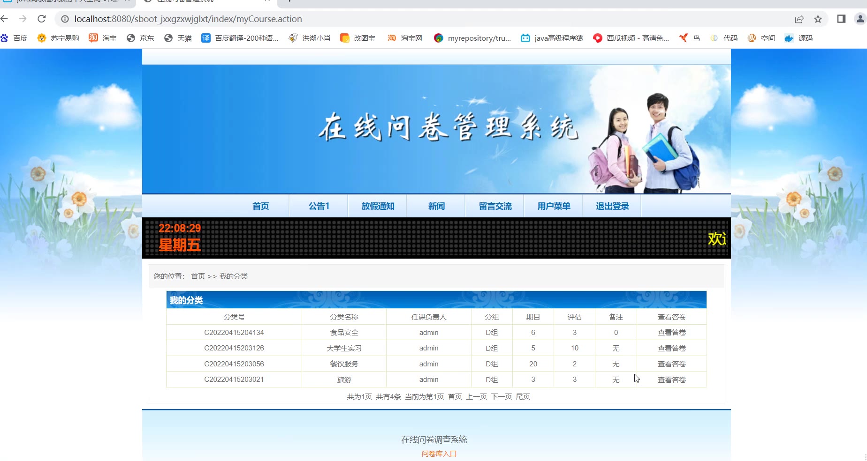Click the 餐饮服务 category name cell

[344, 364]
